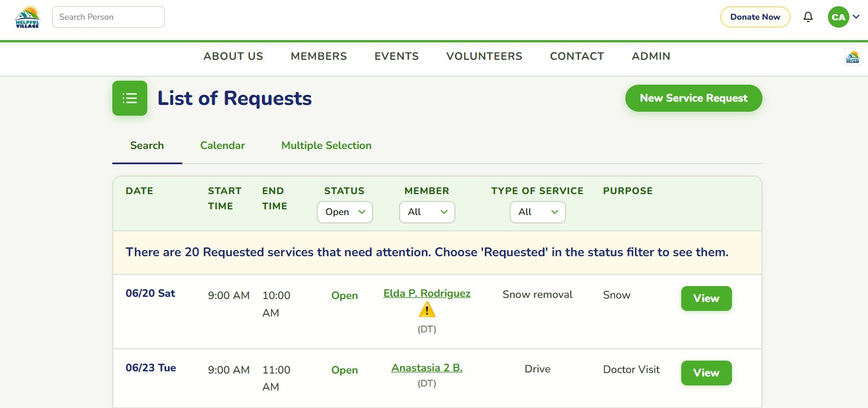Open the Anastasia 2 B. member link
This screenshot has height=408, width=868.
click(x=427, y=368)
